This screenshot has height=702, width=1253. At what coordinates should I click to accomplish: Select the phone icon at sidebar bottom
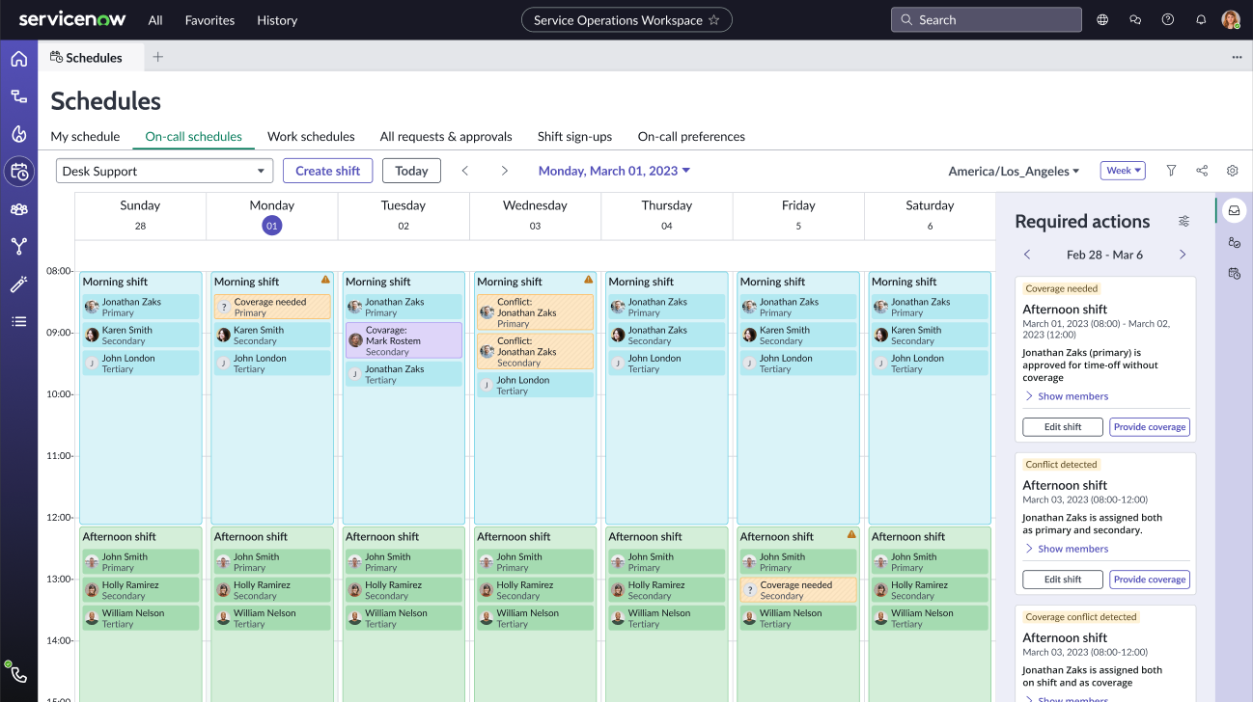tap(18, 675)
